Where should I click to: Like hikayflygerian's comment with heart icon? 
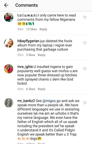[x=85, y=43]
